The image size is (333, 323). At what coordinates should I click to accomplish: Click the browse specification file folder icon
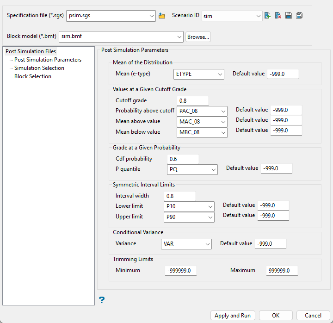point(162,16)
